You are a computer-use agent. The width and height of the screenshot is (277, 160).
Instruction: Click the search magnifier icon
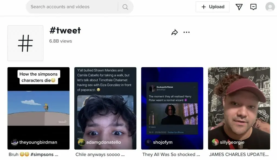pyautogui.click(x=125, y=7)
